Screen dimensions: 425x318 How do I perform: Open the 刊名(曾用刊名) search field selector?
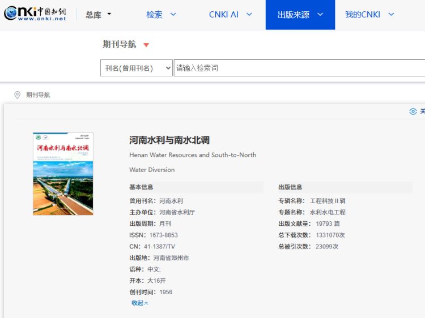point(137,68)
